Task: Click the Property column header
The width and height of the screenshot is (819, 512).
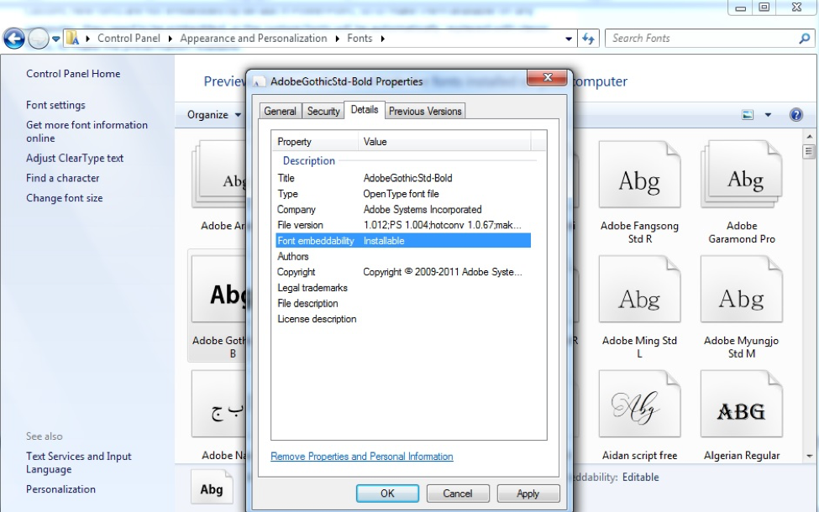Action: coord(315,142)
